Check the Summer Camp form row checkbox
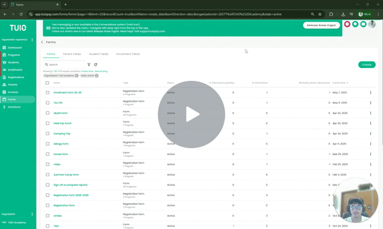Image resolution: width=383 pixels, height=229 pixels. point(47,174)
